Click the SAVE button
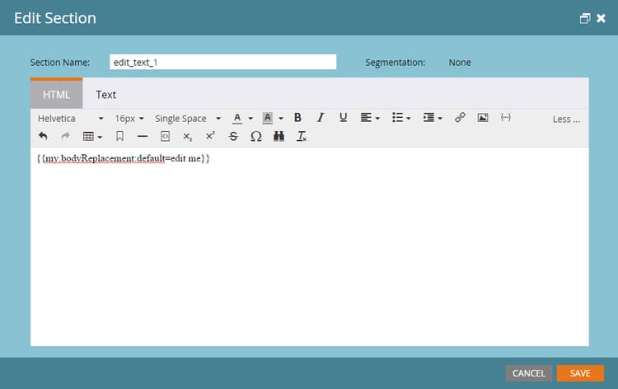 click(x=580, y=373)
